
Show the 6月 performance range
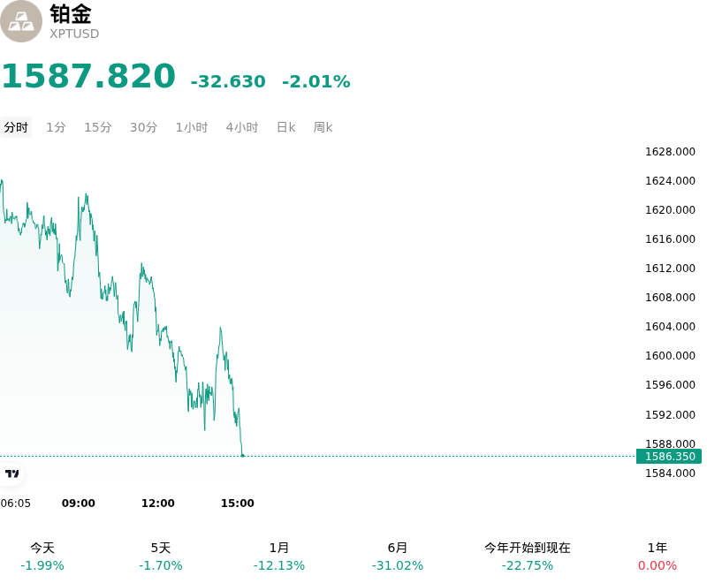[397, 556]
